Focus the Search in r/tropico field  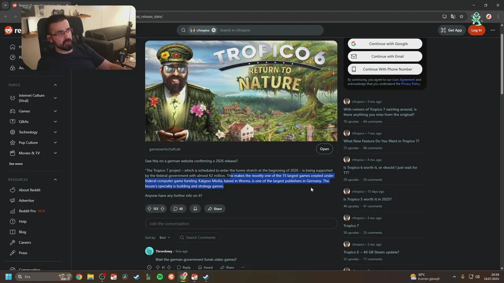pos(270,30)
